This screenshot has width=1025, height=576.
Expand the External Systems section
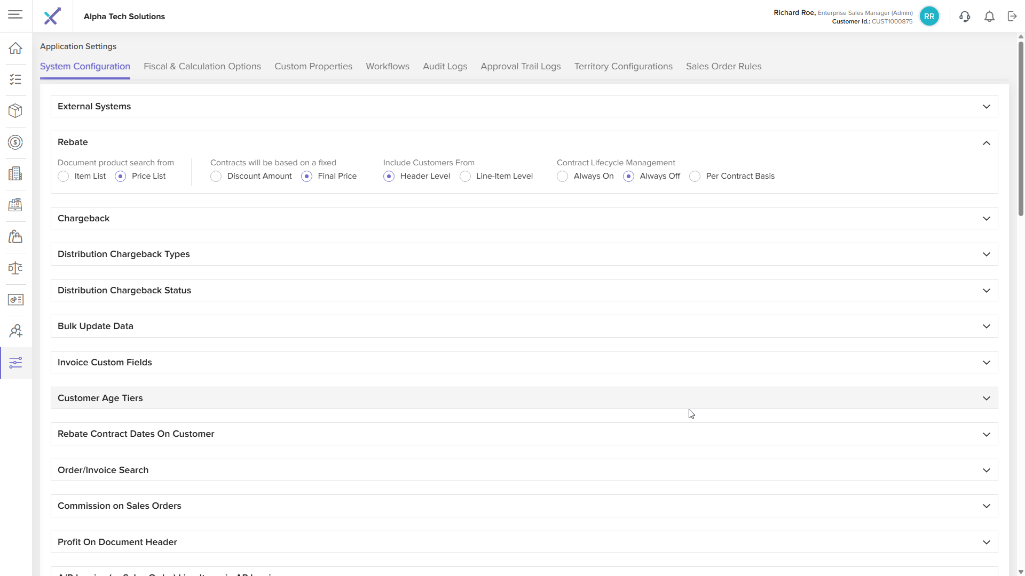coord(986,107)
